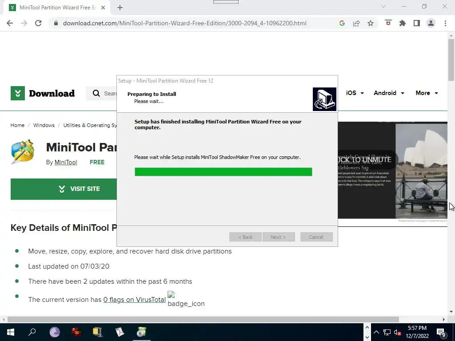The image size is (455, 341).
Task: Open Chrome three-dot menu
Action: click(x=445, y=23)
